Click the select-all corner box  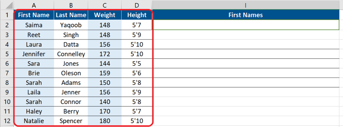pos(7,5)
